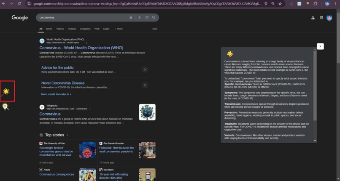The image size is (340, 181).
Task: Switch to the Maps tab
Action: 106,29
